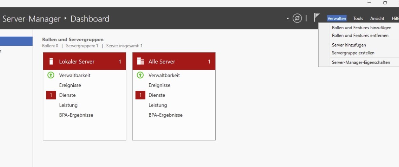Click red Dienste badge in Alle Server
The width and height of the screenshot is (399, 167).
tap(140, 95)
